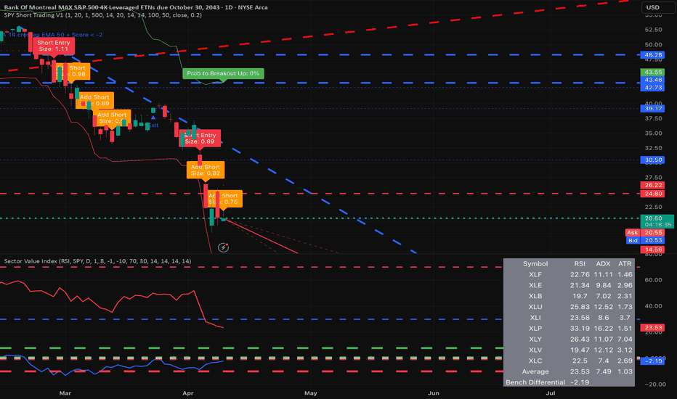
Task: Click the 24.80 red price label
Action: click(653, 194)
